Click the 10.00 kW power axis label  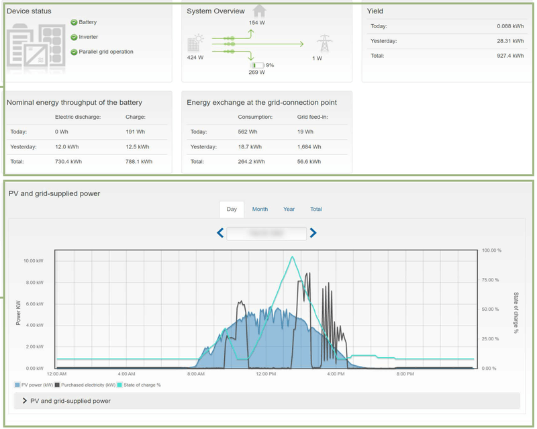point(33,260)
